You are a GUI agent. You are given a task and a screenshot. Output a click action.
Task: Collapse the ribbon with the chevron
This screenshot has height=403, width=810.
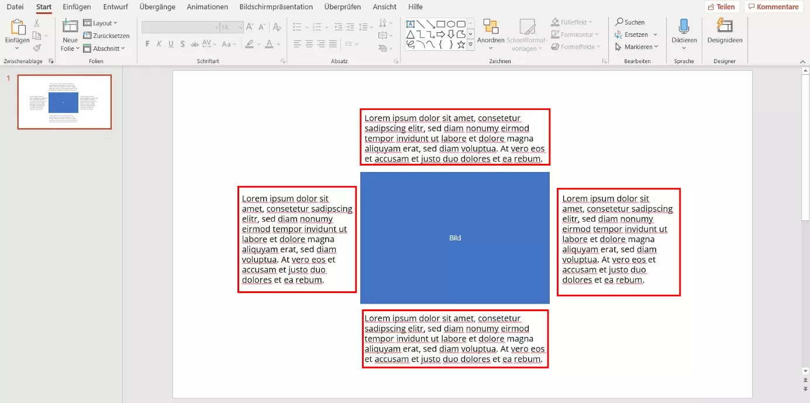coord(804,61)
